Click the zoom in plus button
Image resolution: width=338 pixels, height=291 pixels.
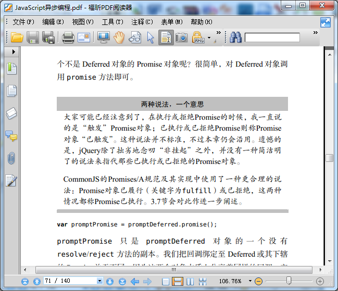click(x=320, y=281)
